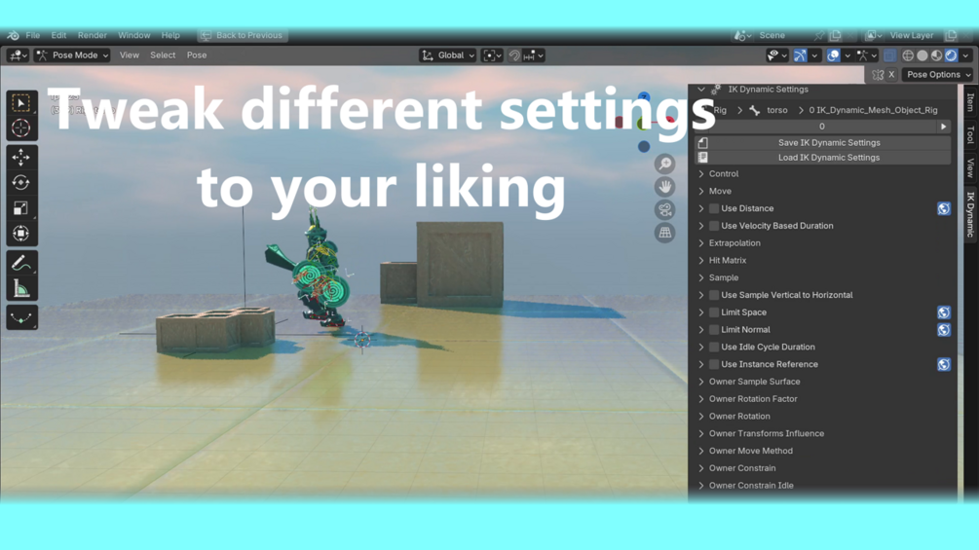The width and height of the screenshot is (979, 550).
Task: Click the View Layer name field
Action: [x=912, y=36]
